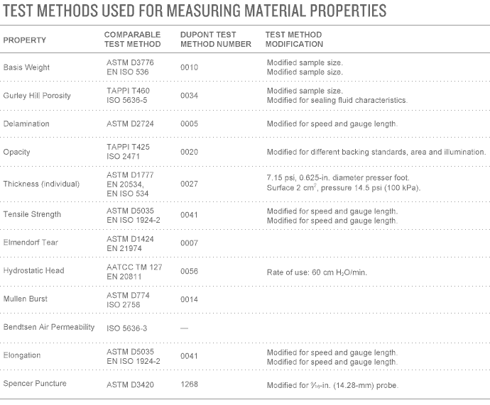
Task: Click Spencer Puncture method number 1268
Action: tap(190, 384)
